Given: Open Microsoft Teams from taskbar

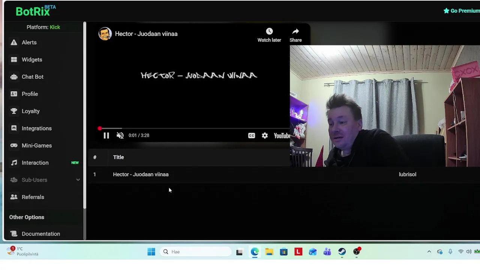Looking at the screenshot, I should point(327,252).
